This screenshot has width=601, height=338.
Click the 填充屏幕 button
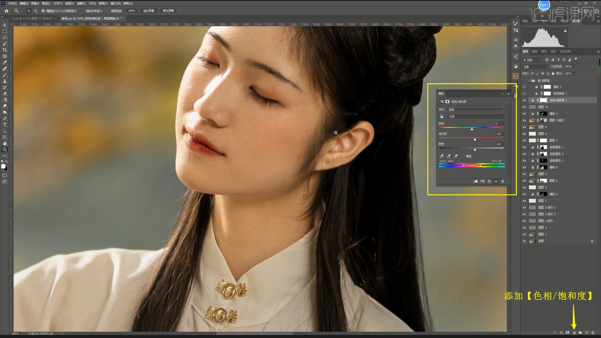click(168, 11)
